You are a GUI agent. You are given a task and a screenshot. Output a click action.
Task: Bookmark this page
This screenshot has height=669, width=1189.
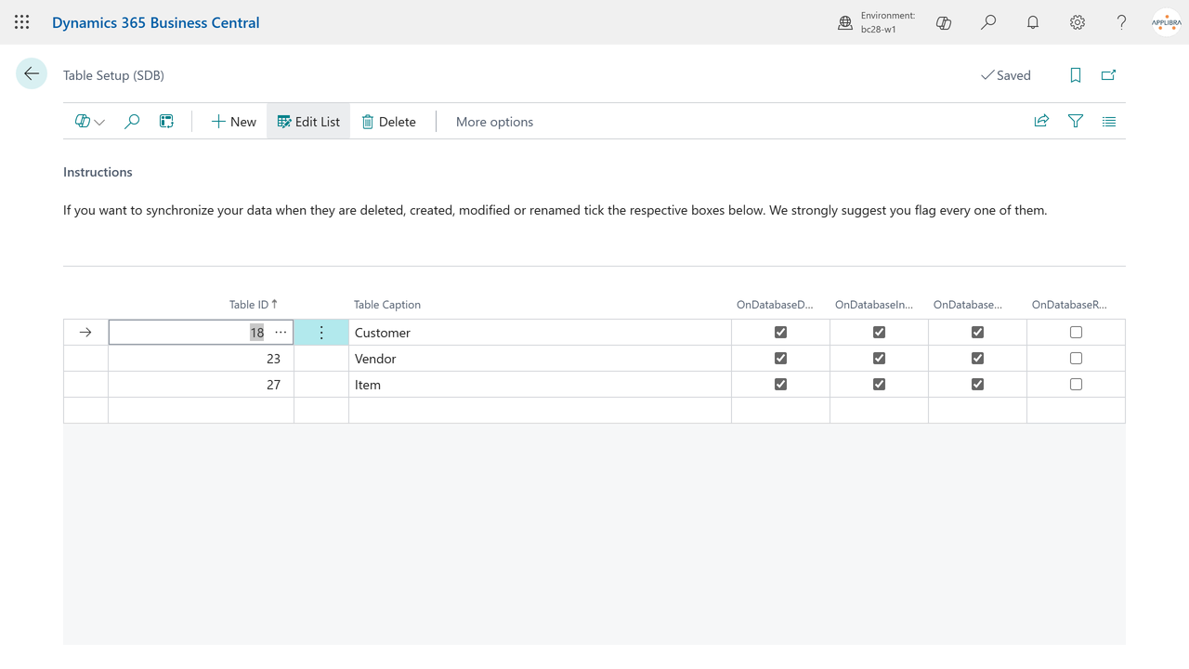1076,75
